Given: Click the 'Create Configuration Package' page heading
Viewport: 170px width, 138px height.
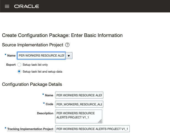Looking at the screenshot, I should [62, 35].
